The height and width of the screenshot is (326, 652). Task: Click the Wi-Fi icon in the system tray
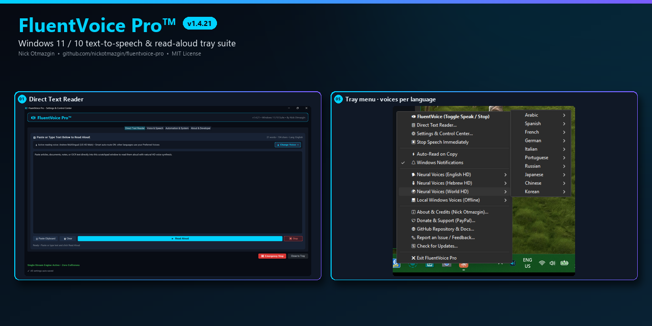point(541,263)
